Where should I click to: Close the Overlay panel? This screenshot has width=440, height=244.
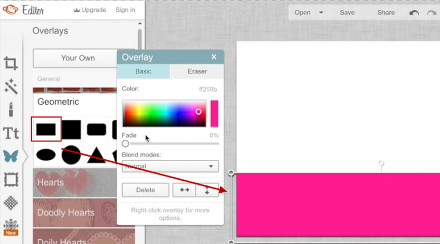214,57
